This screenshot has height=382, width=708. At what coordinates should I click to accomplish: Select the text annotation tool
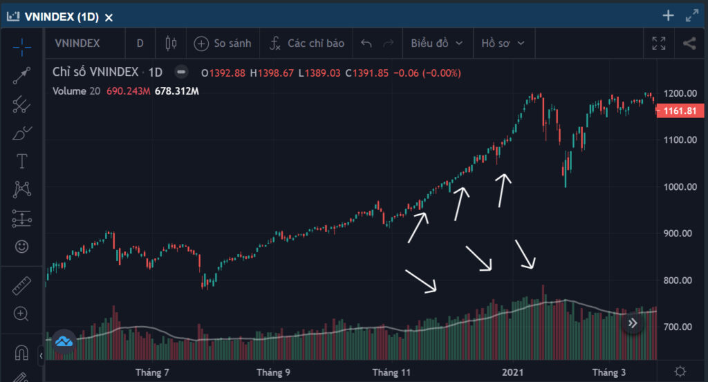pyautogui.click(x=21, y=161)
